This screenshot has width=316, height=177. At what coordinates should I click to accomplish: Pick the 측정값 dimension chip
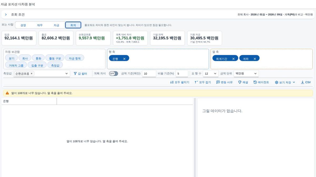pyautogui.click(x=55, y=65)
